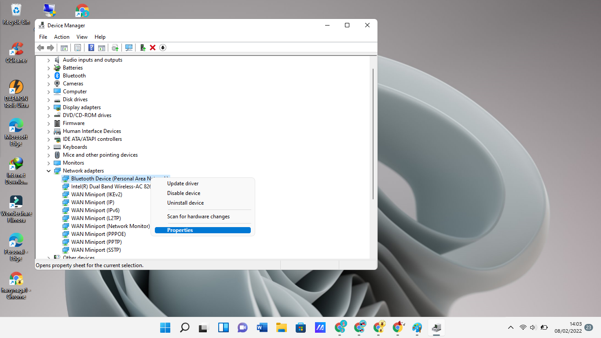601x338 pixels.
Task: Click the DAEMON Tools Ultra desktop shortcut
Action: tap(16, 94)
